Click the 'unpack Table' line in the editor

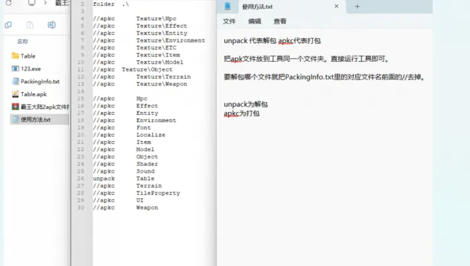click(x=124, y=179)
